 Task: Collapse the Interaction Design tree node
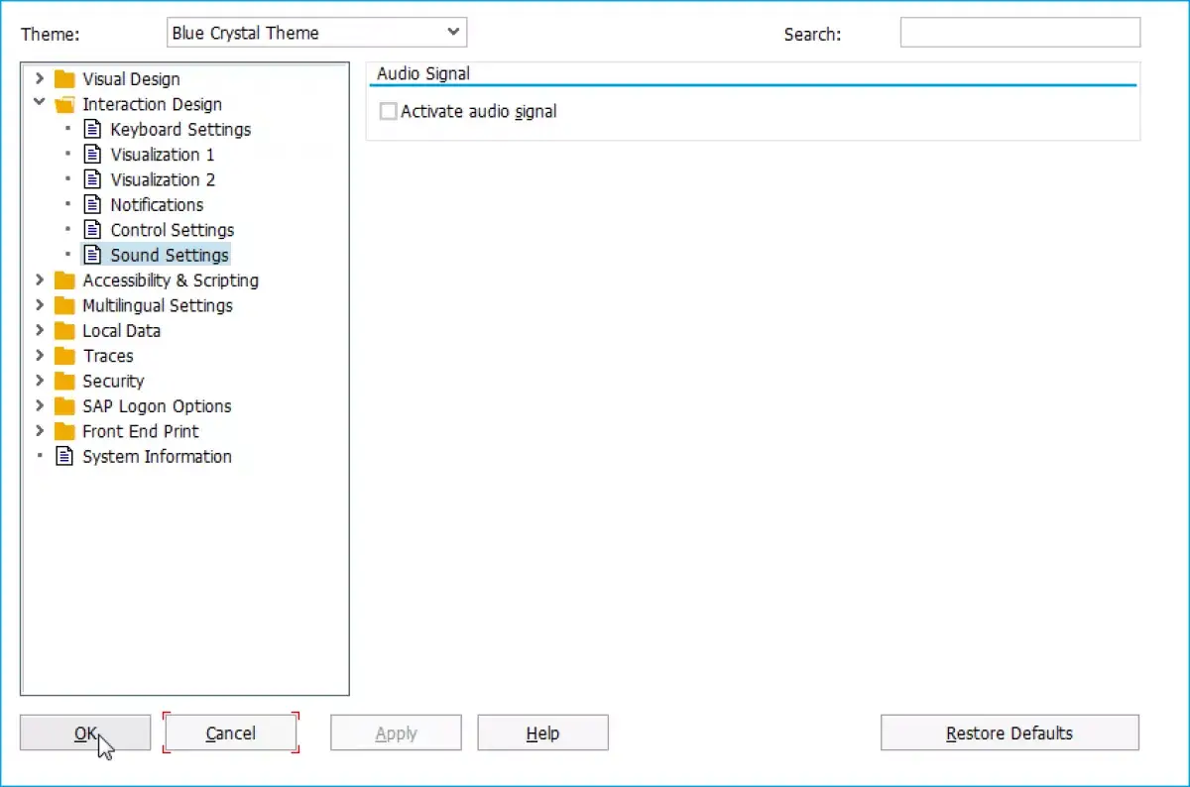pyautogui.click(x=40, y=103)
